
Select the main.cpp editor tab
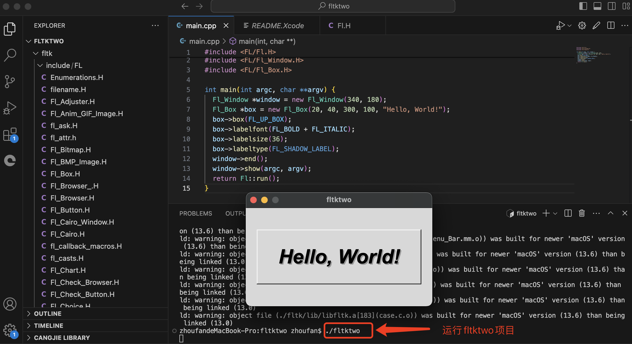pos(201,25)
